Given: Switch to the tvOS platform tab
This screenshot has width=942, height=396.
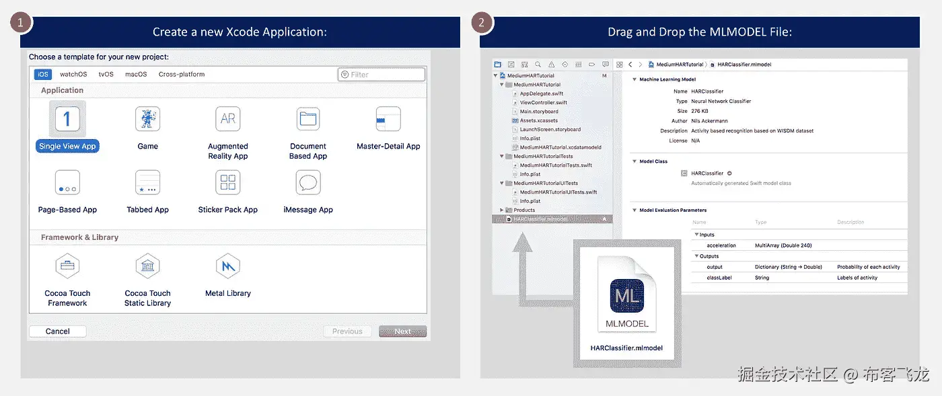Looking at the screenshot, I should tap(106, 74).
